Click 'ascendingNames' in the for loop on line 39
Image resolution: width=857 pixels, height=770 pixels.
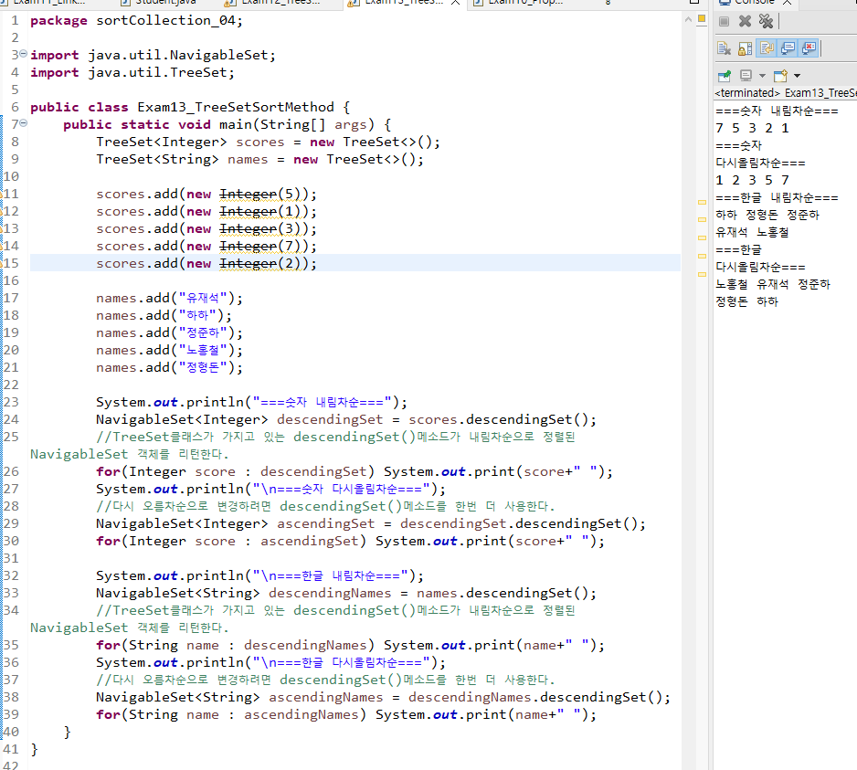point(302,715)
